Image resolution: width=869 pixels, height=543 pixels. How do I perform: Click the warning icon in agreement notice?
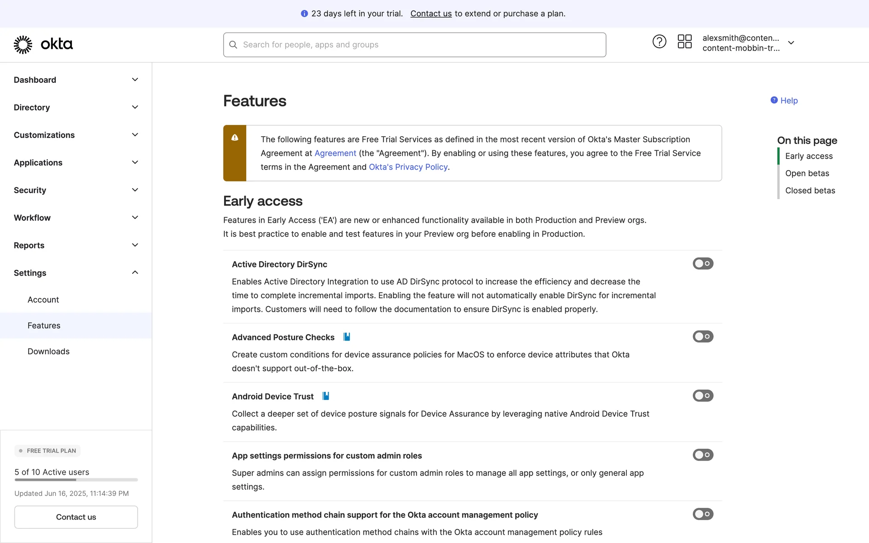coord(234,138)
